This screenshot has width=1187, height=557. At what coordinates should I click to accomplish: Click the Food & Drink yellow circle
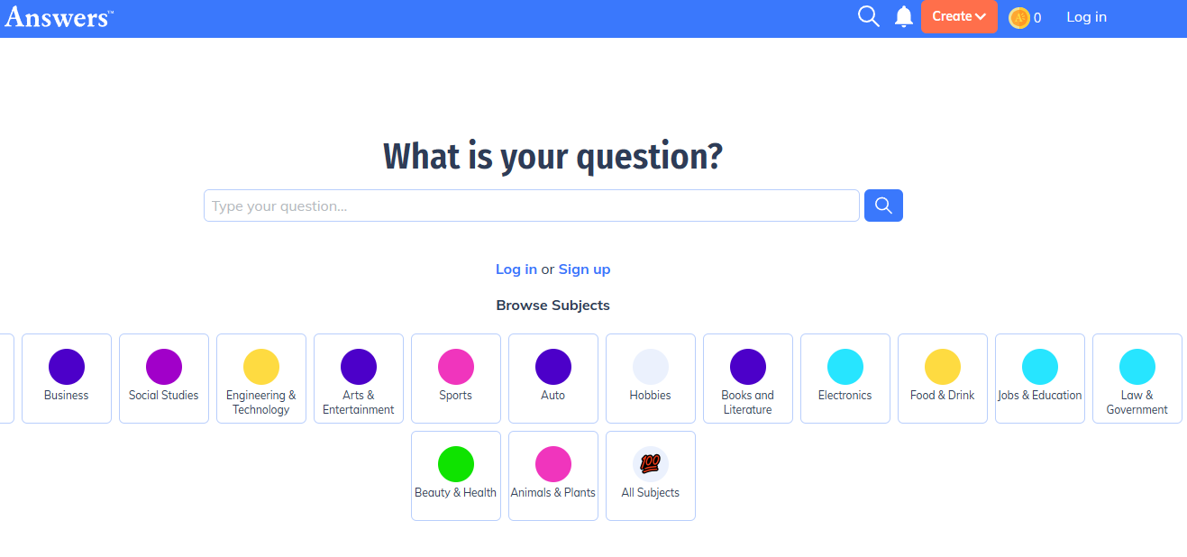pyautogui.click(x=943, y=367)
